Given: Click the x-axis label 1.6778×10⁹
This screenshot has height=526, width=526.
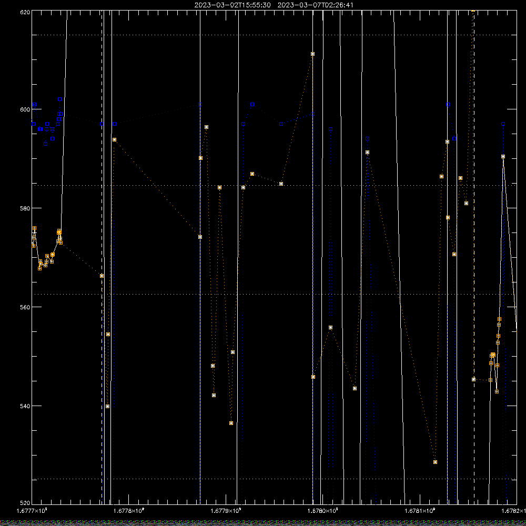Looking at the screenshot, I should pos(129,511).
